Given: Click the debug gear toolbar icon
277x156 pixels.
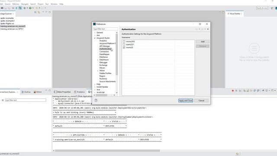Looking at the screenshot, I should pyautogui.click(x=25, y=8).
